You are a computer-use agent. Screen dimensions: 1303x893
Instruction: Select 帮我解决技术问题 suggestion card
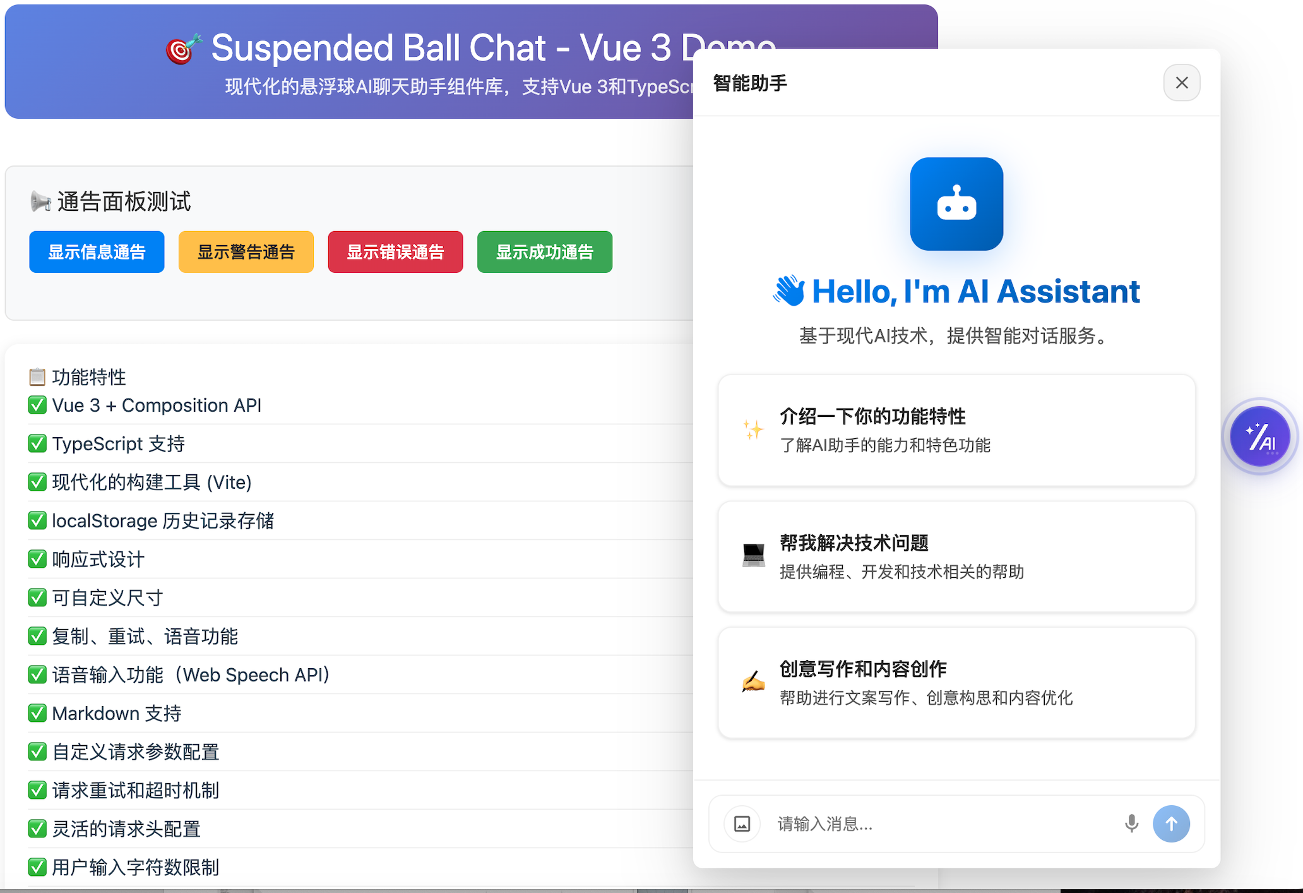tap(956, 556)
